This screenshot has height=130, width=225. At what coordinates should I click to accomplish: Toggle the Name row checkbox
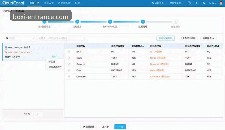69,58
